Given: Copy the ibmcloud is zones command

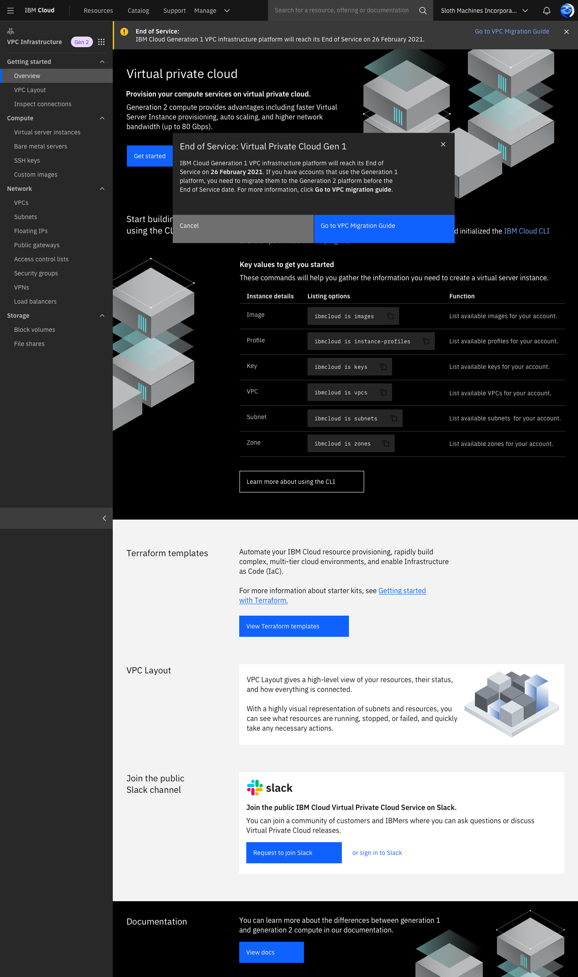Looking at the screenshot, I should tap(386, 443).
